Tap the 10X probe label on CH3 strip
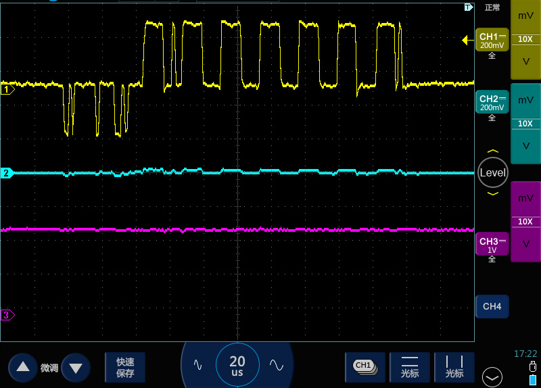Screen dimensions: 541x388 525,222
